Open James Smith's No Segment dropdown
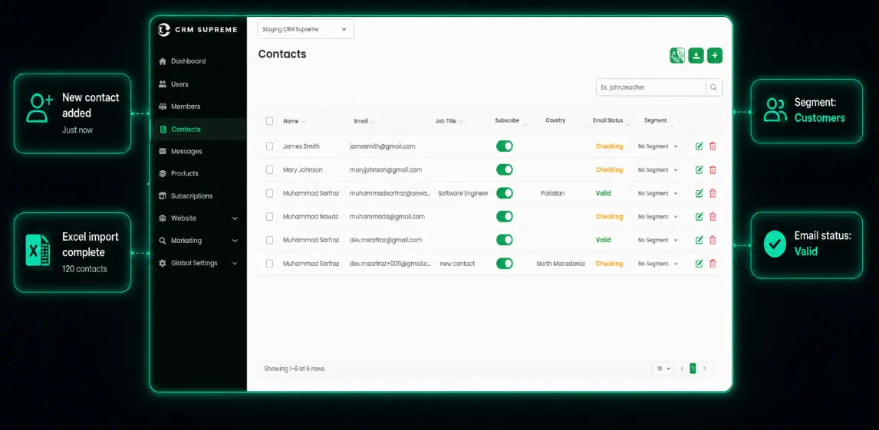Screen dimensions: 879x430 click(657, 146)
